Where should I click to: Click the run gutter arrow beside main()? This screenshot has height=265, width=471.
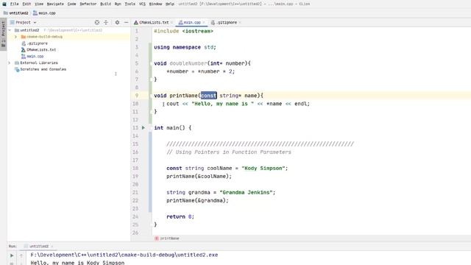[144, 127]
